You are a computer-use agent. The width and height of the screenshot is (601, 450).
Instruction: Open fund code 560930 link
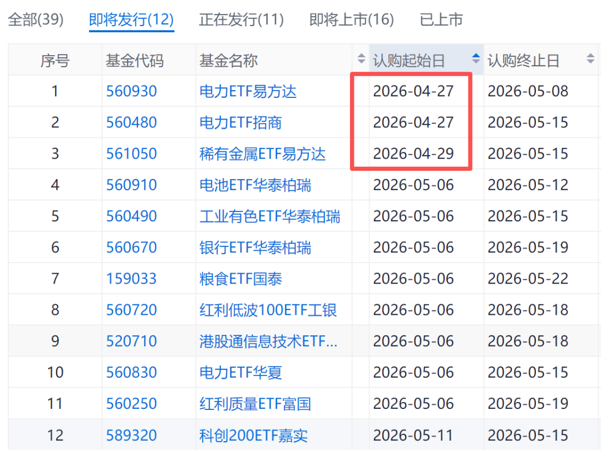pyautogui.click(x=131, y=91)
